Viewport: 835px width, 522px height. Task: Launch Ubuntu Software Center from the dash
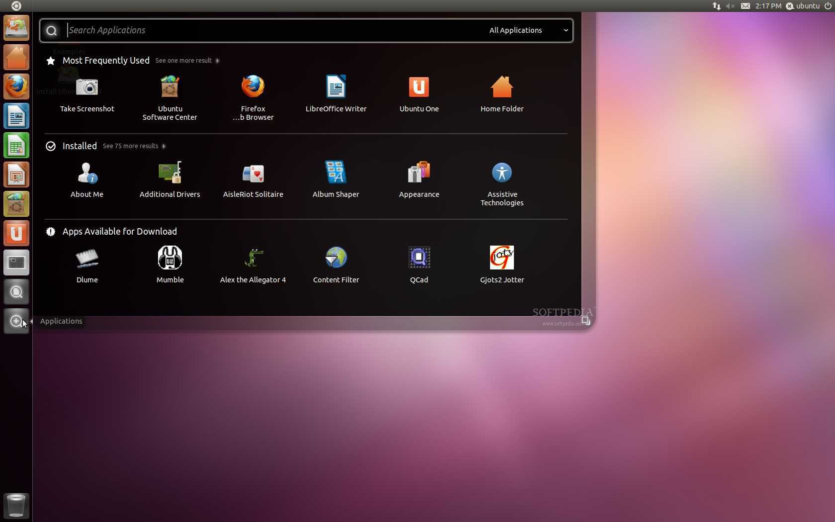[170, 97]
